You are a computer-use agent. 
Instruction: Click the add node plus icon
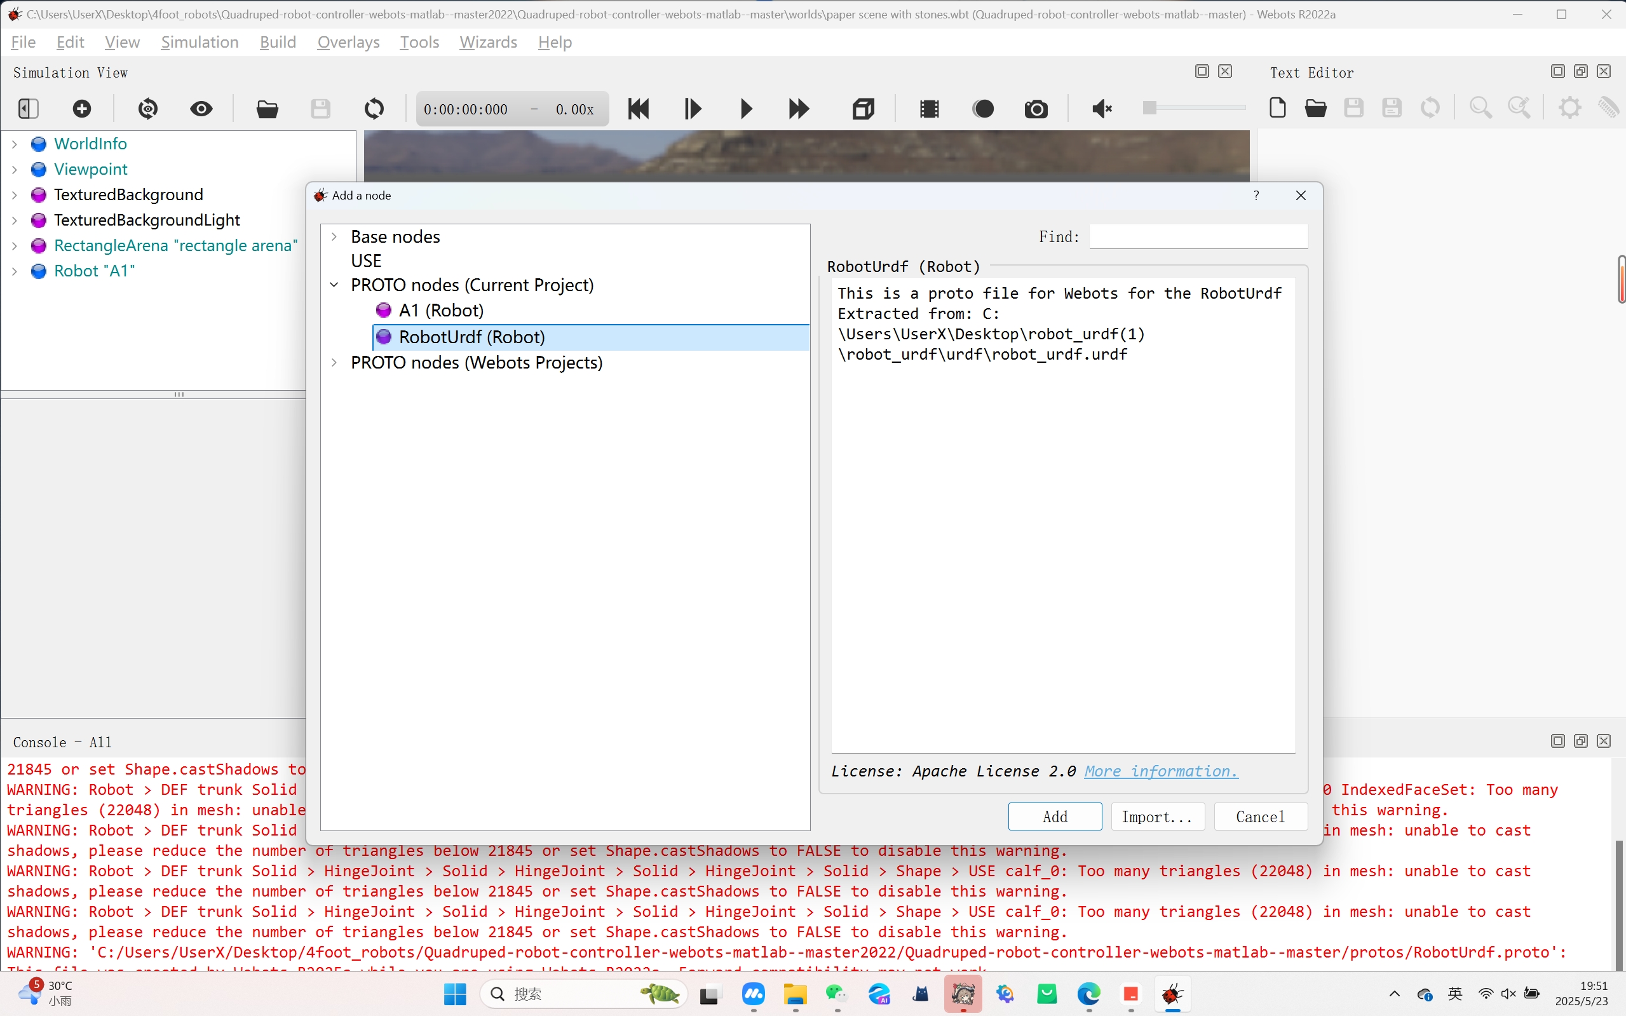[82, 108]
